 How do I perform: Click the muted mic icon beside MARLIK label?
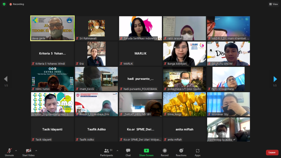tap(121, 64)
